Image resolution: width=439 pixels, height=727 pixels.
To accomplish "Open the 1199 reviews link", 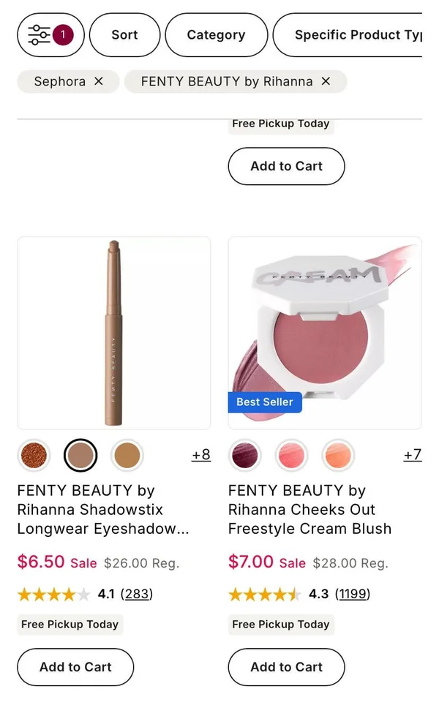I will [353, 594].
